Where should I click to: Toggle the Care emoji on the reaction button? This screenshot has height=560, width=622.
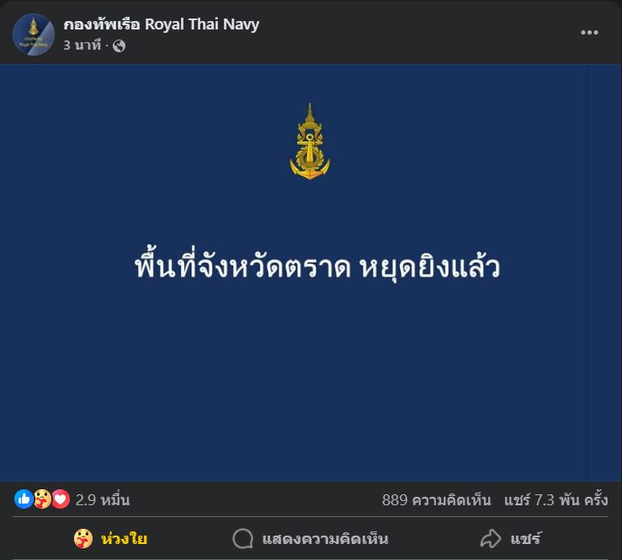coord(83,539)
